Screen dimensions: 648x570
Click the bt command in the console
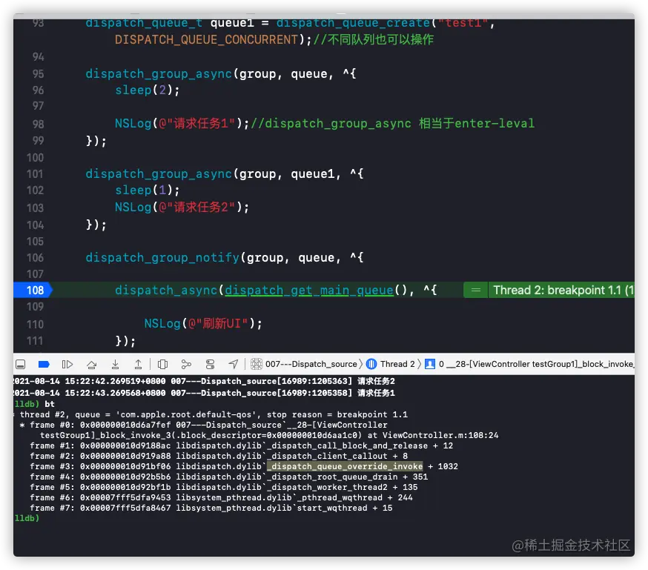tap(50, 403)
